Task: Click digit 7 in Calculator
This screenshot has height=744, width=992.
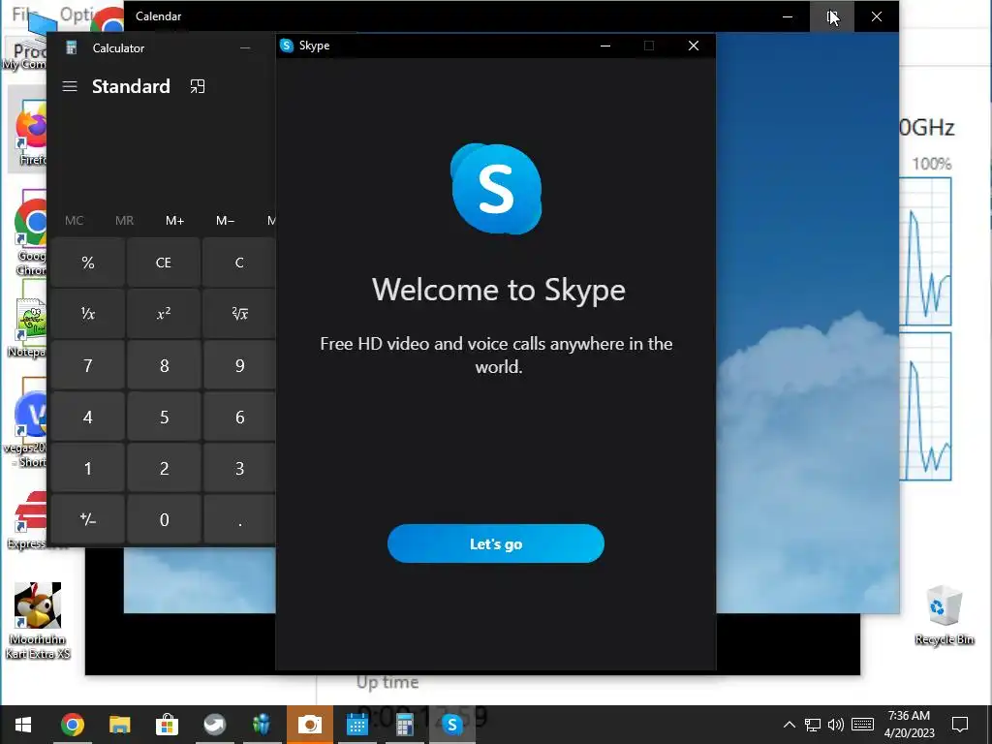Action: click(88, 365)
